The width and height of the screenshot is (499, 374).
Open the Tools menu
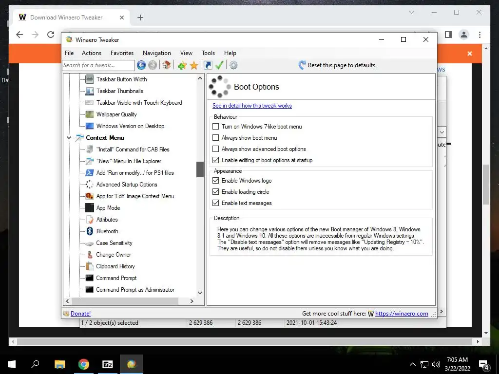(208, 53)
